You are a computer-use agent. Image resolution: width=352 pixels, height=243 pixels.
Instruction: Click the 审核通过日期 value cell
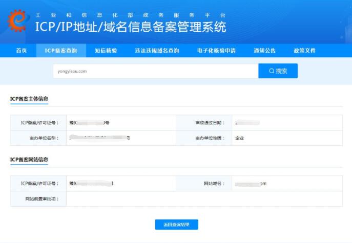(287, 123)
